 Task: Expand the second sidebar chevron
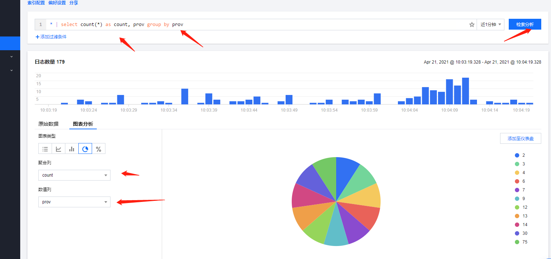(12, 70)
